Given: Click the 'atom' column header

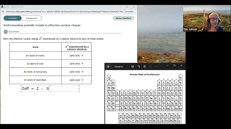Looking at the screenshot, I should point(35,47).
